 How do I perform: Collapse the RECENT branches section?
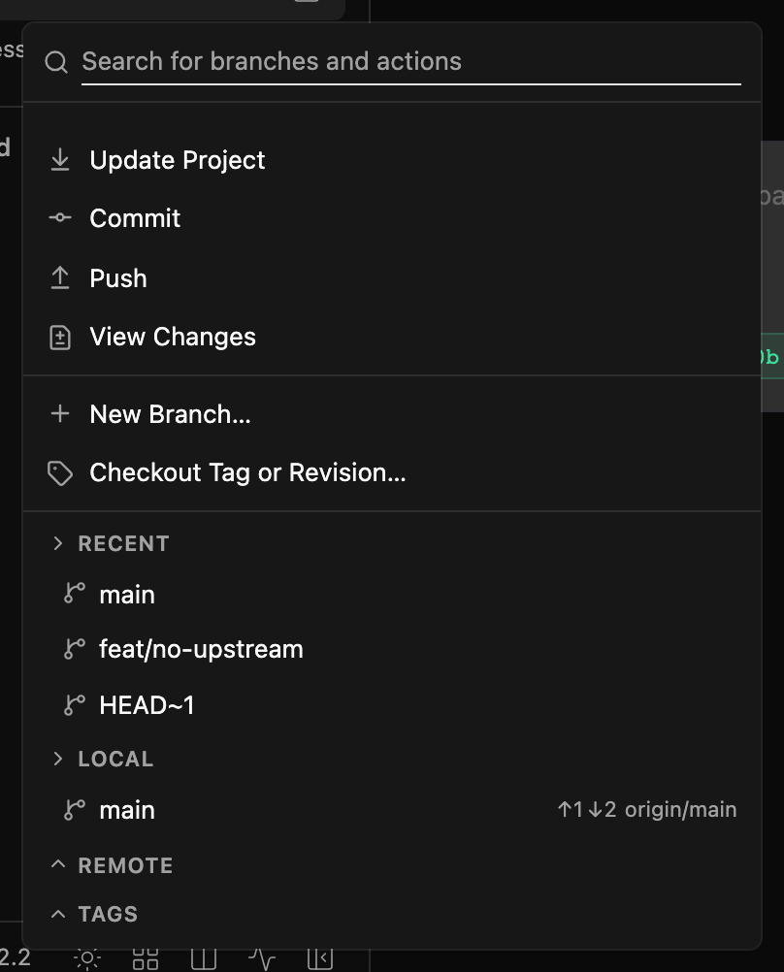click(x=58, y=543)
